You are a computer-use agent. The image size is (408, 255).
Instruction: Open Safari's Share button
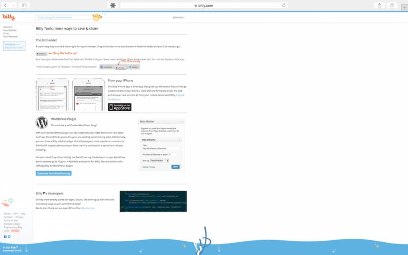click(x=379, y=5)
